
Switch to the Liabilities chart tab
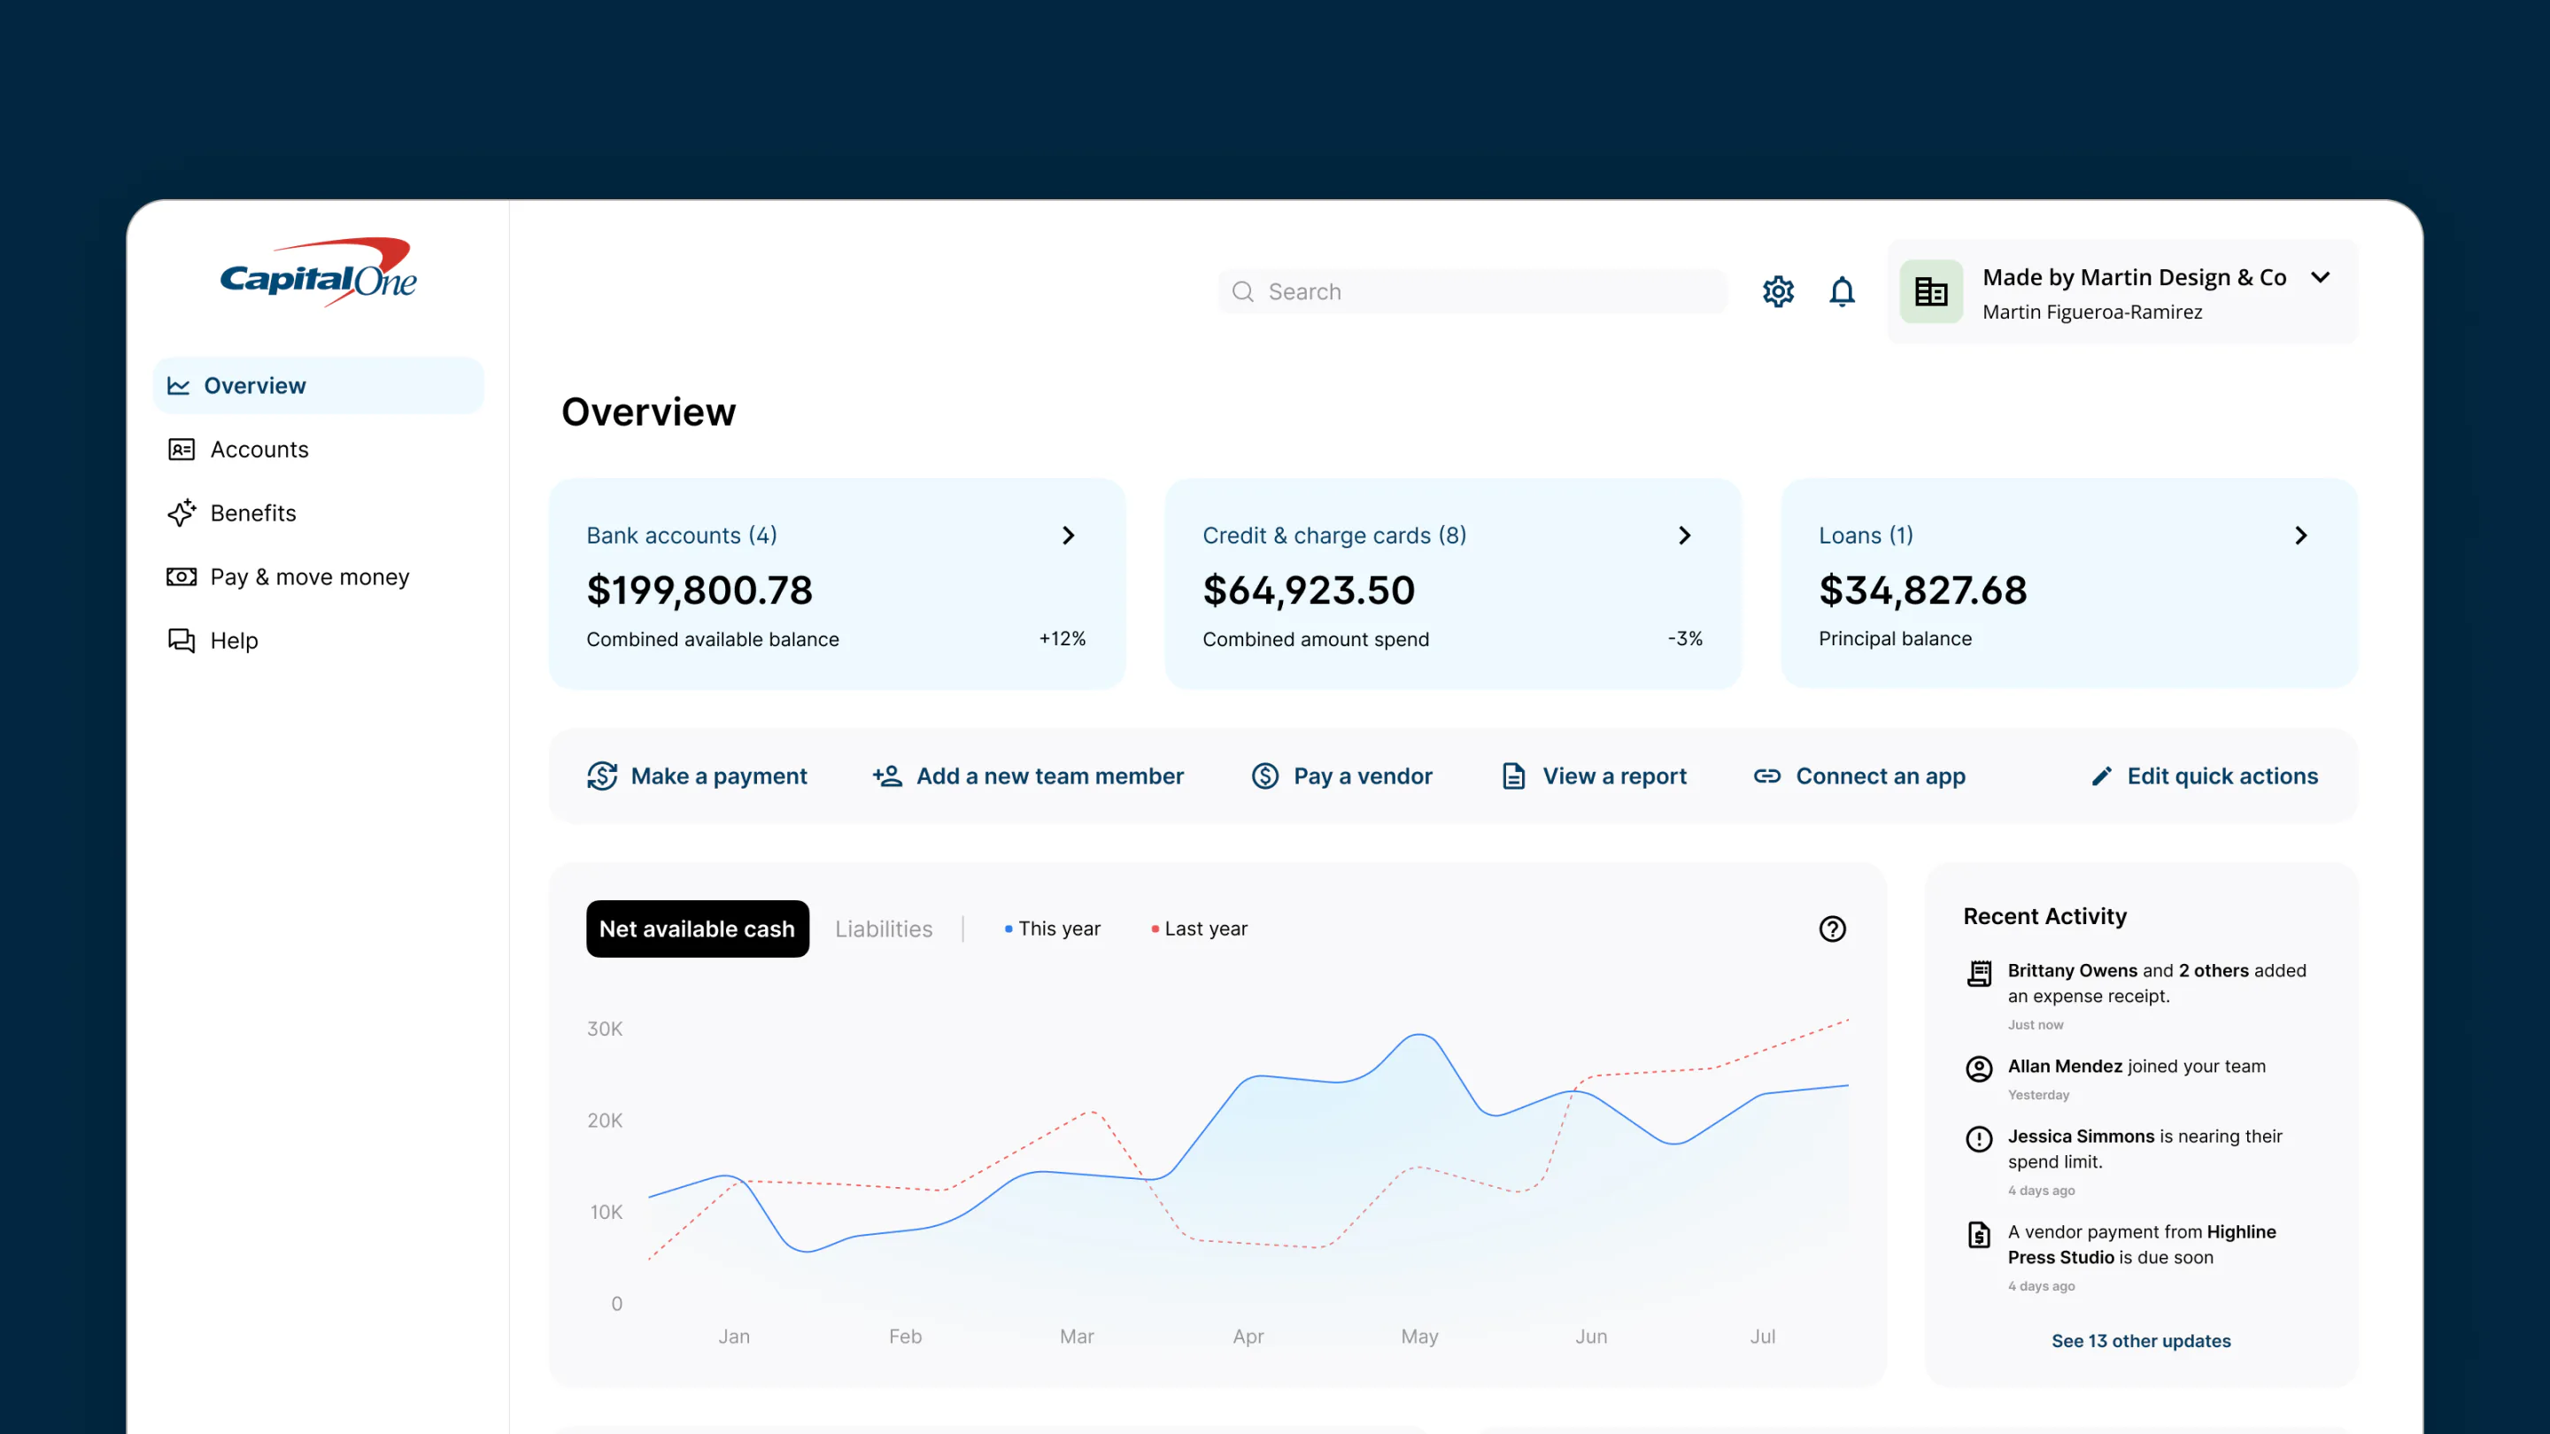[x=883, y=929]
